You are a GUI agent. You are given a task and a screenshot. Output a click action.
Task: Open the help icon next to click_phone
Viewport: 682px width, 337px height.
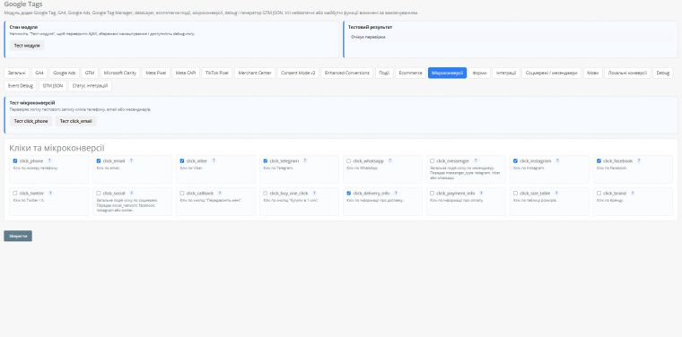[x=49, y=160]
